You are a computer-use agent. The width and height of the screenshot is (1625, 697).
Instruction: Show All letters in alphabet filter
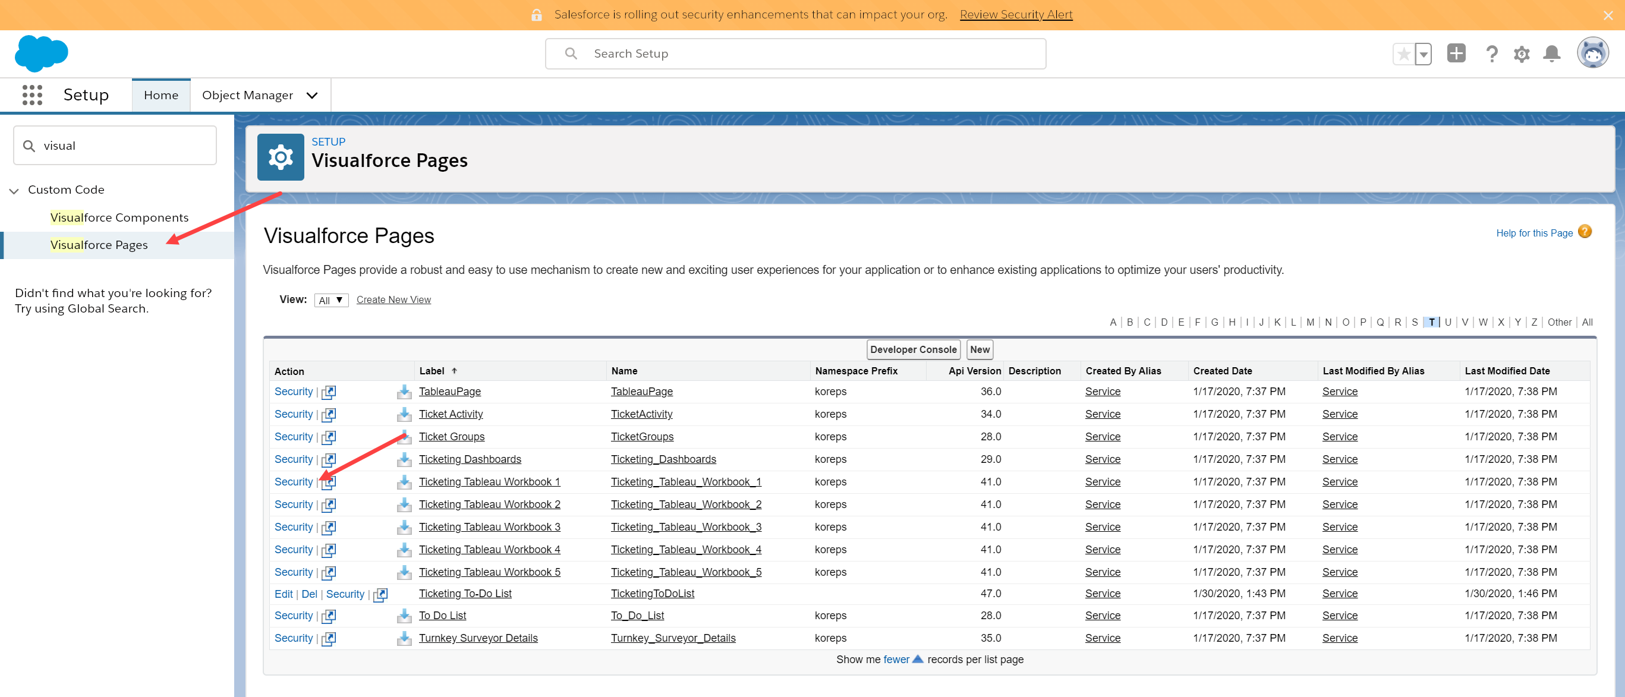point(1587,322)
